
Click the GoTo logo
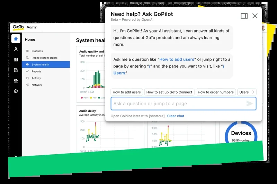tap(18, 27)
